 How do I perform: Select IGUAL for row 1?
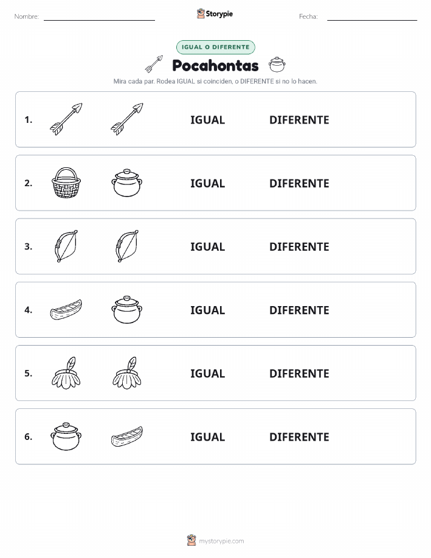point(208,120)
